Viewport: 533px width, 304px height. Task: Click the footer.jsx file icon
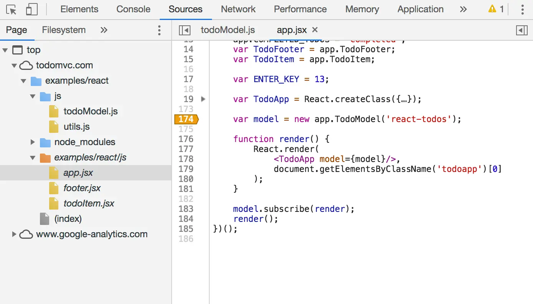tap(54, 188)
